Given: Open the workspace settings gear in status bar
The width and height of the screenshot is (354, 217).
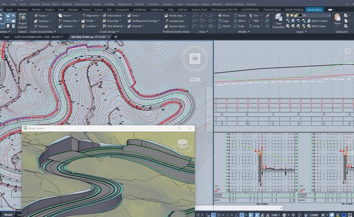Looking at the screenshot, I should [x=284, y=215].
